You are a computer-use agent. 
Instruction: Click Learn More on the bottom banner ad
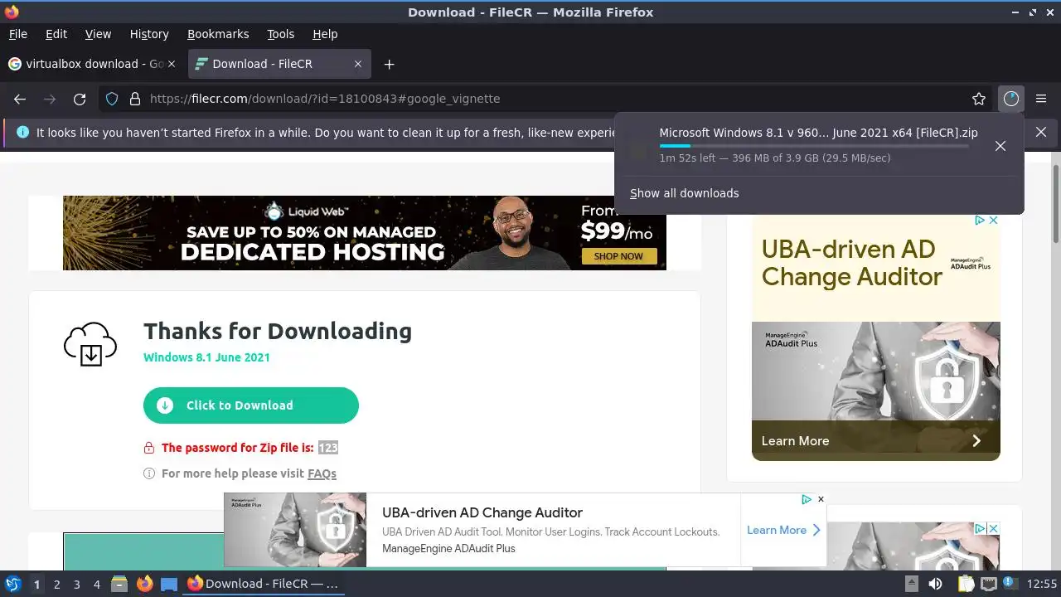pyautogui.click(x=784, y=530)
